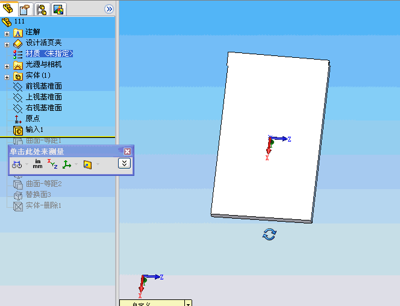
Task: Select the 上视基准面 top plane
Action: click(43, 97)
